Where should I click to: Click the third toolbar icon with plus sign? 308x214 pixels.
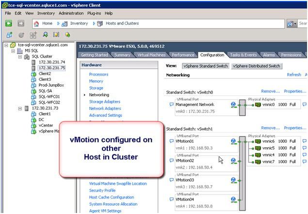(x=33, y=35)
